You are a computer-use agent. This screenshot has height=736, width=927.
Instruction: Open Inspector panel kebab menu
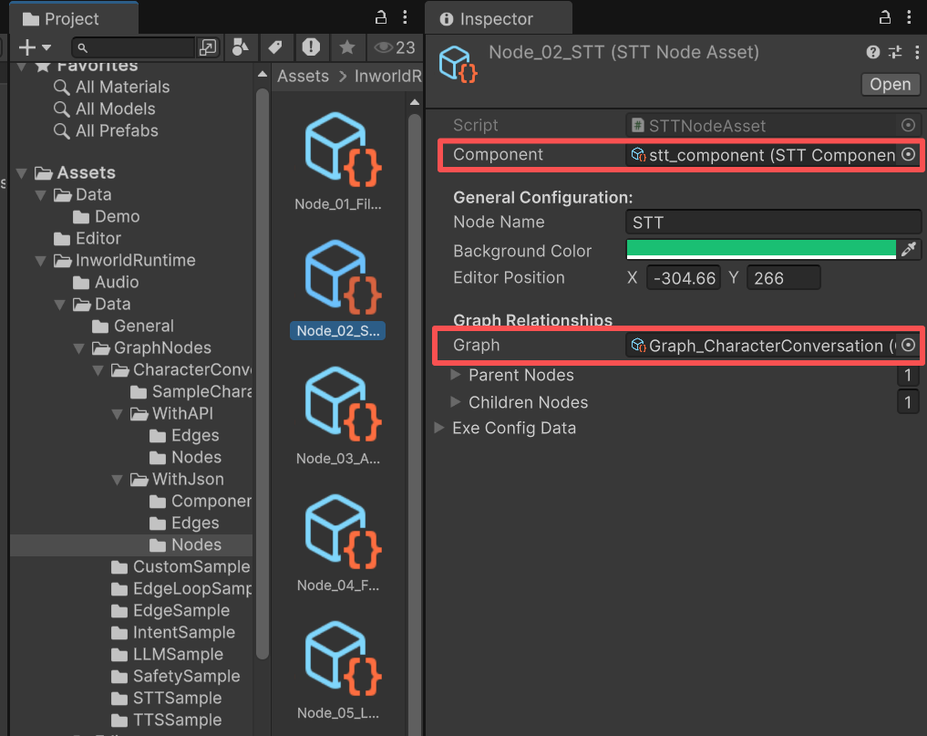tap(909, 17)
